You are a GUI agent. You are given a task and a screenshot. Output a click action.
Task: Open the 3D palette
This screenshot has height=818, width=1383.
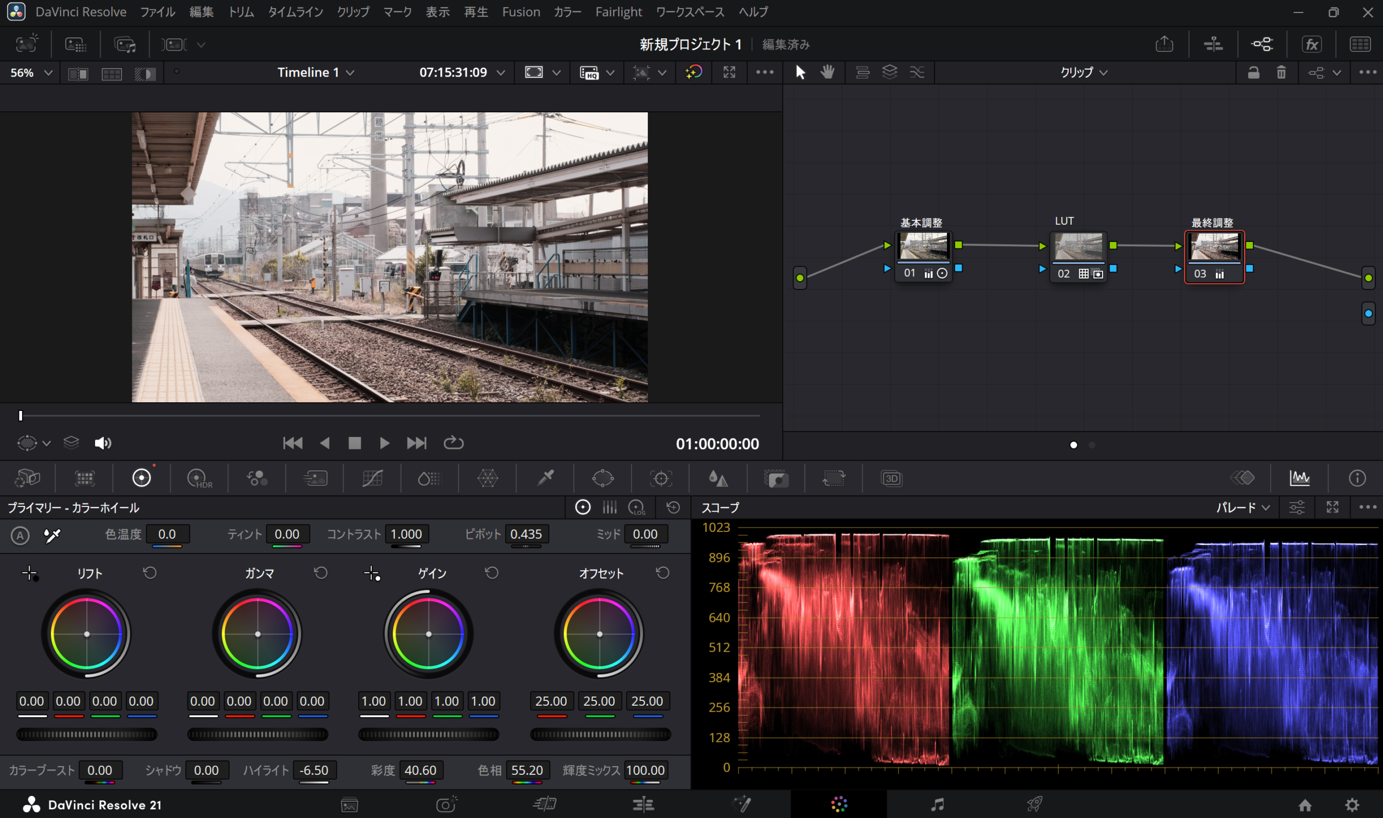pos(891,478)
